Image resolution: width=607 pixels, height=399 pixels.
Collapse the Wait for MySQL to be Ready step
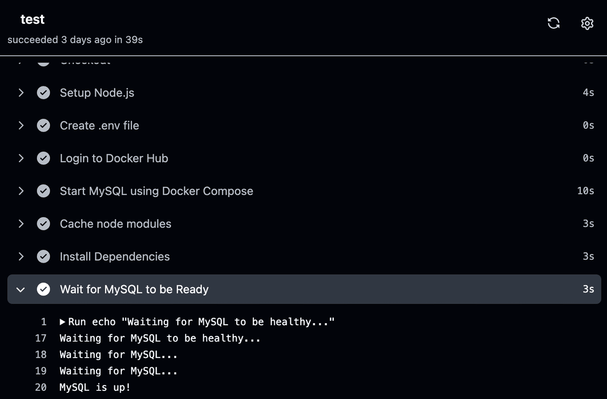coord(20,289)
